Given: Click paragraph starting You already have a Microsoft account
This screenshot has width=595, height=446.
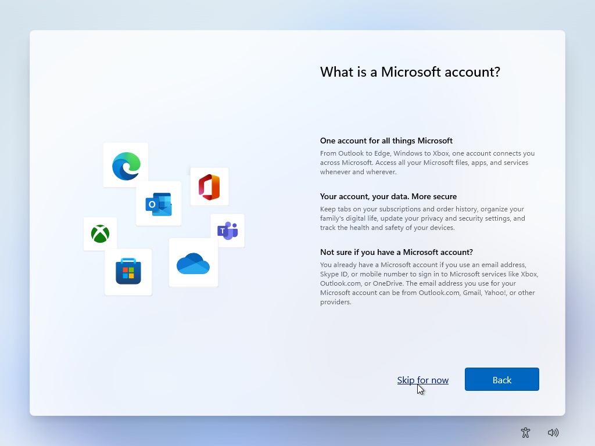Looking at the screenshot, I should click(429, 283).
